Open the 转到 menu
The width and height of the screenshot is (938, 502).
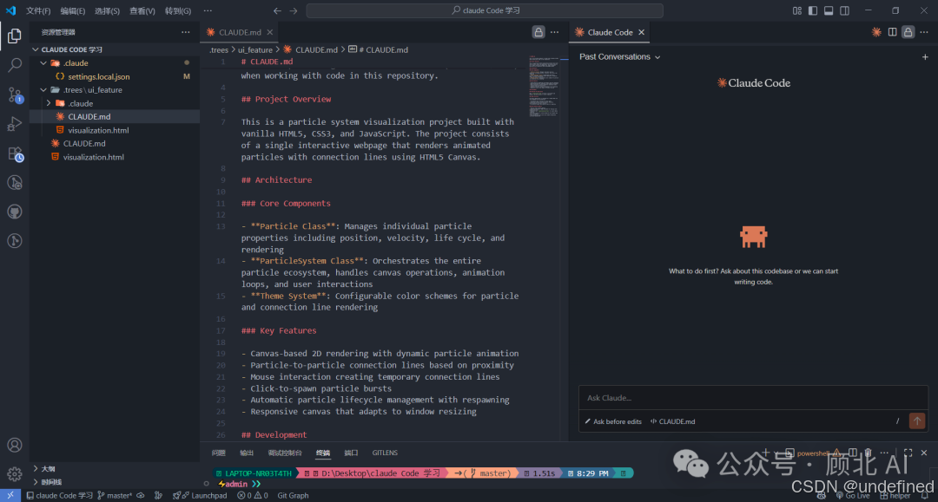coord(178,10)
